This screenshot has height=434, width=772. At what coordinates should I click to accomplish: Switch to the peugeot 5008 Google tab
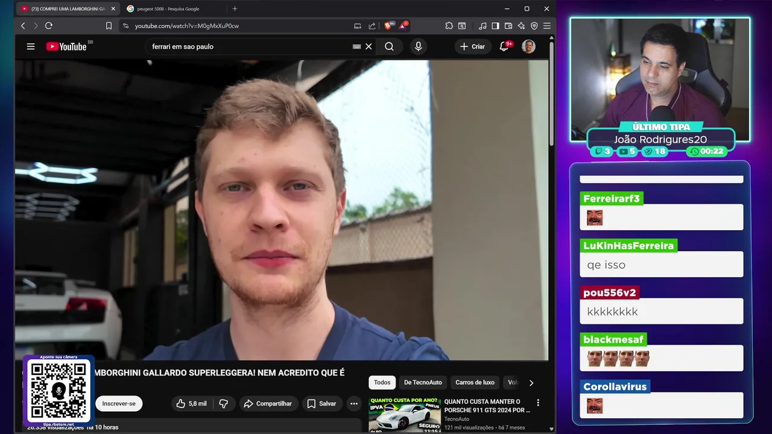168,9
